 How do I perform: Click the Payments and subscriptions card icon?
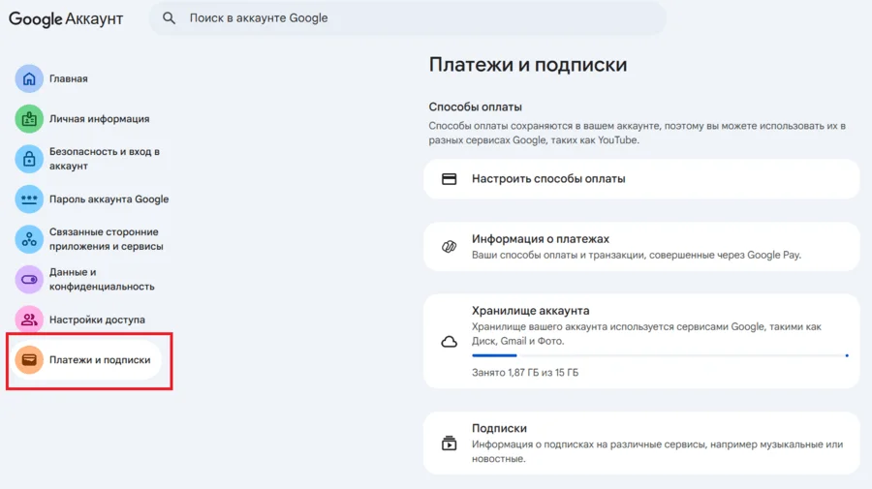29,359
